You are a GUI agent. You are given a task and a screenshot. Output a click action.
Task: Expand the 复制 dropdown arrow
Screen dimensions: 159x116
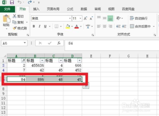tap(27, 22)
